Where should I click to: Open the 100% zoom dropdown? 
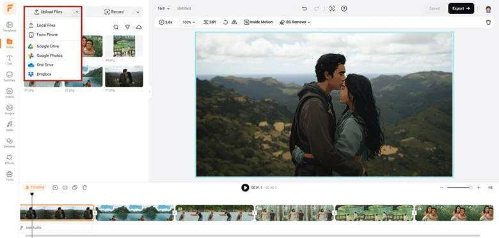coord(188,22)
